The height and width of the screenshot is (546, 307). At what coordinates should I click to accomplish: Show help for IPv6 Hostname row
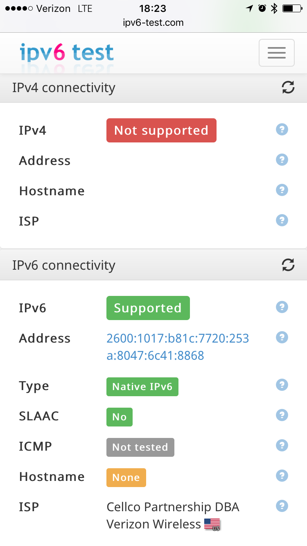coord(282,476)
